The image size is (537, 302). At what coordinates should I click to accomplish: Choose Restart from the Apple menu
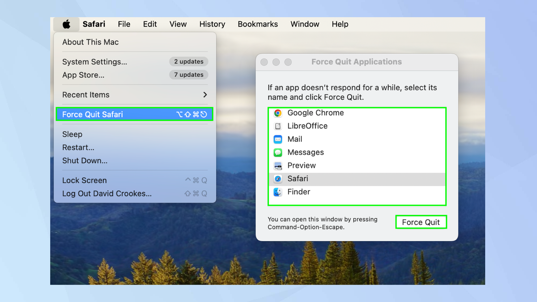point(78,147)
